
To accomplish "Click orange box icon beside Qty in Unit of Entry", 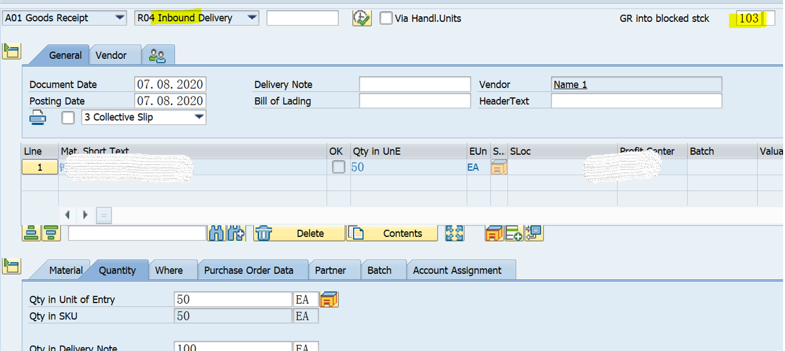I will [330, 299].
